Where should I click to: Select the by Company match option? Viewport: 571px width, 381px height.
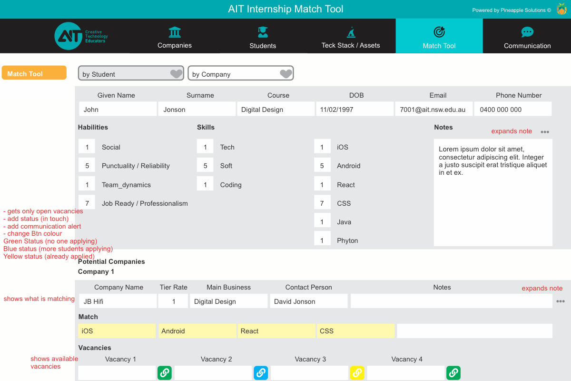(233, 74)
